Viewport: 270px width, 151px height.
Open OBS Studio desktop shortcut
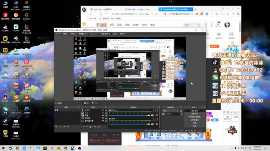[16, 110]
